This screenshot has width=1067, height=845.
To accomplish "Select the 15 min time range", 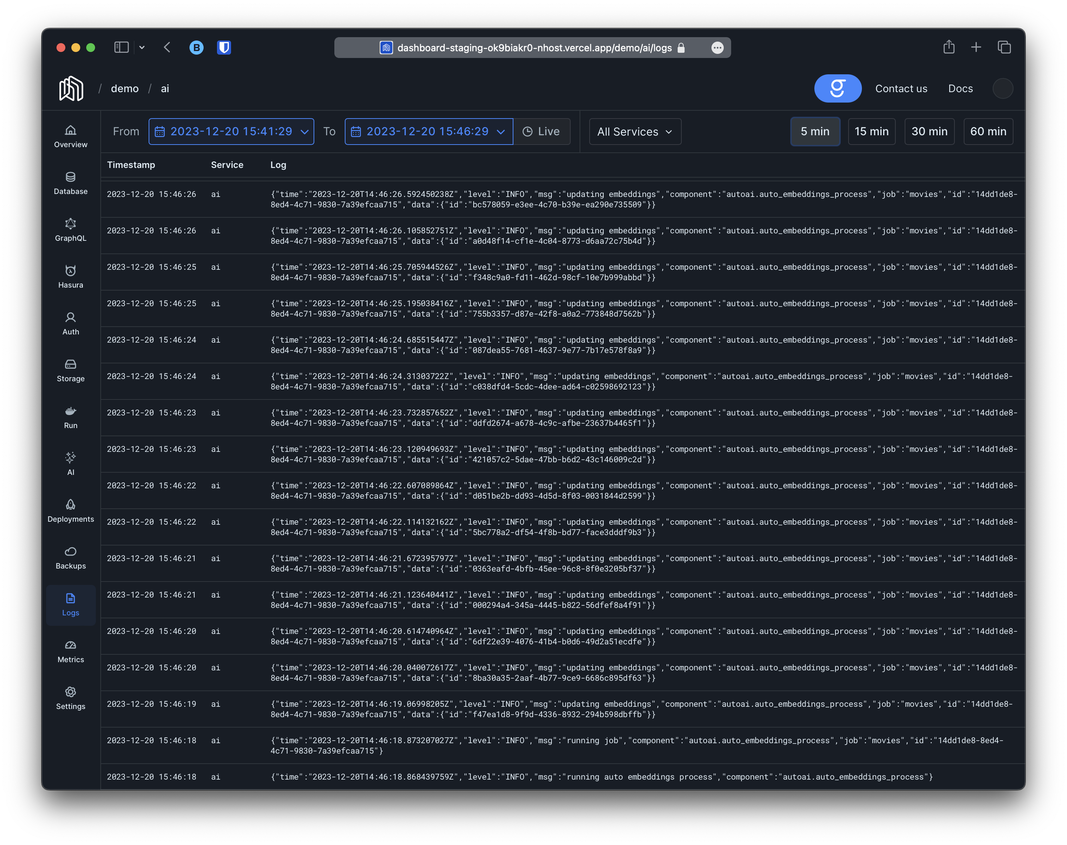I will [871, 132].
